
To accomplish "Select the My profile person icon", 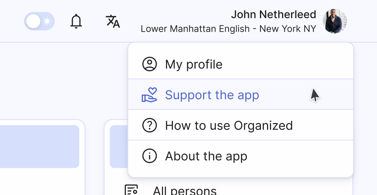I will point(150,64).
